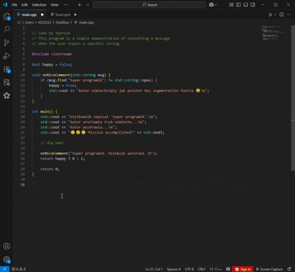Expand the run button dropdown arrow
The width and height of the screenshot is (295, 272).
click(275, 14)
